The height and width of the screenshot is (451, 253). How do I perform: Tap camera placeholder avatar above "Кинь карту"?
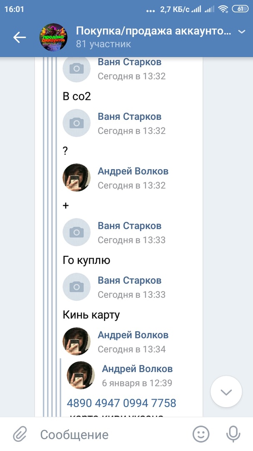pos(77,287)
